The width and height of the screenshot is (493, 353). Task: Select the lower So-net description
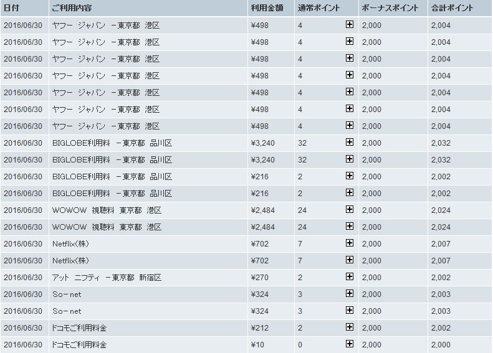[x=67, y=311]
